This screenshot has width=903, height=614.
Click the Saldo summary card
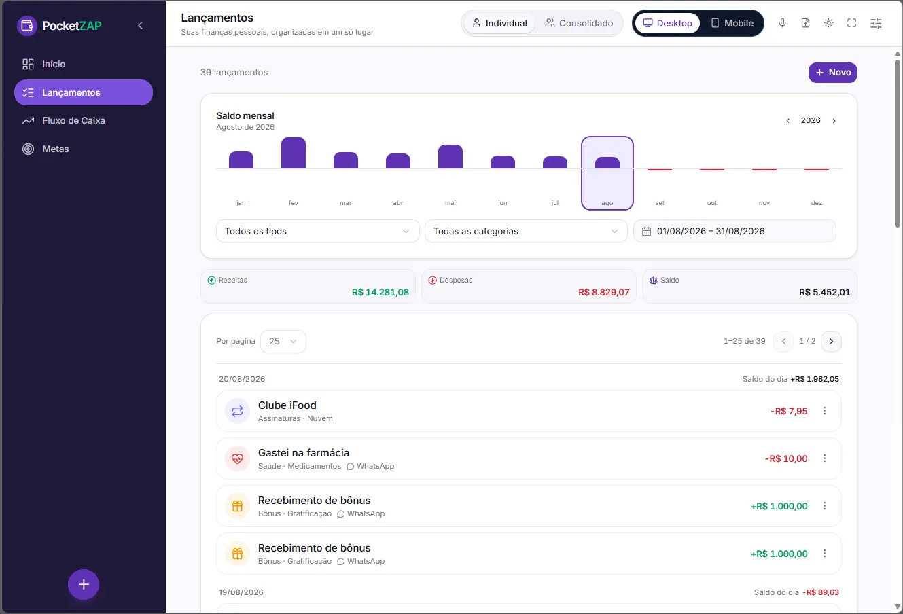pyautogui.click(x=749, y=286)
